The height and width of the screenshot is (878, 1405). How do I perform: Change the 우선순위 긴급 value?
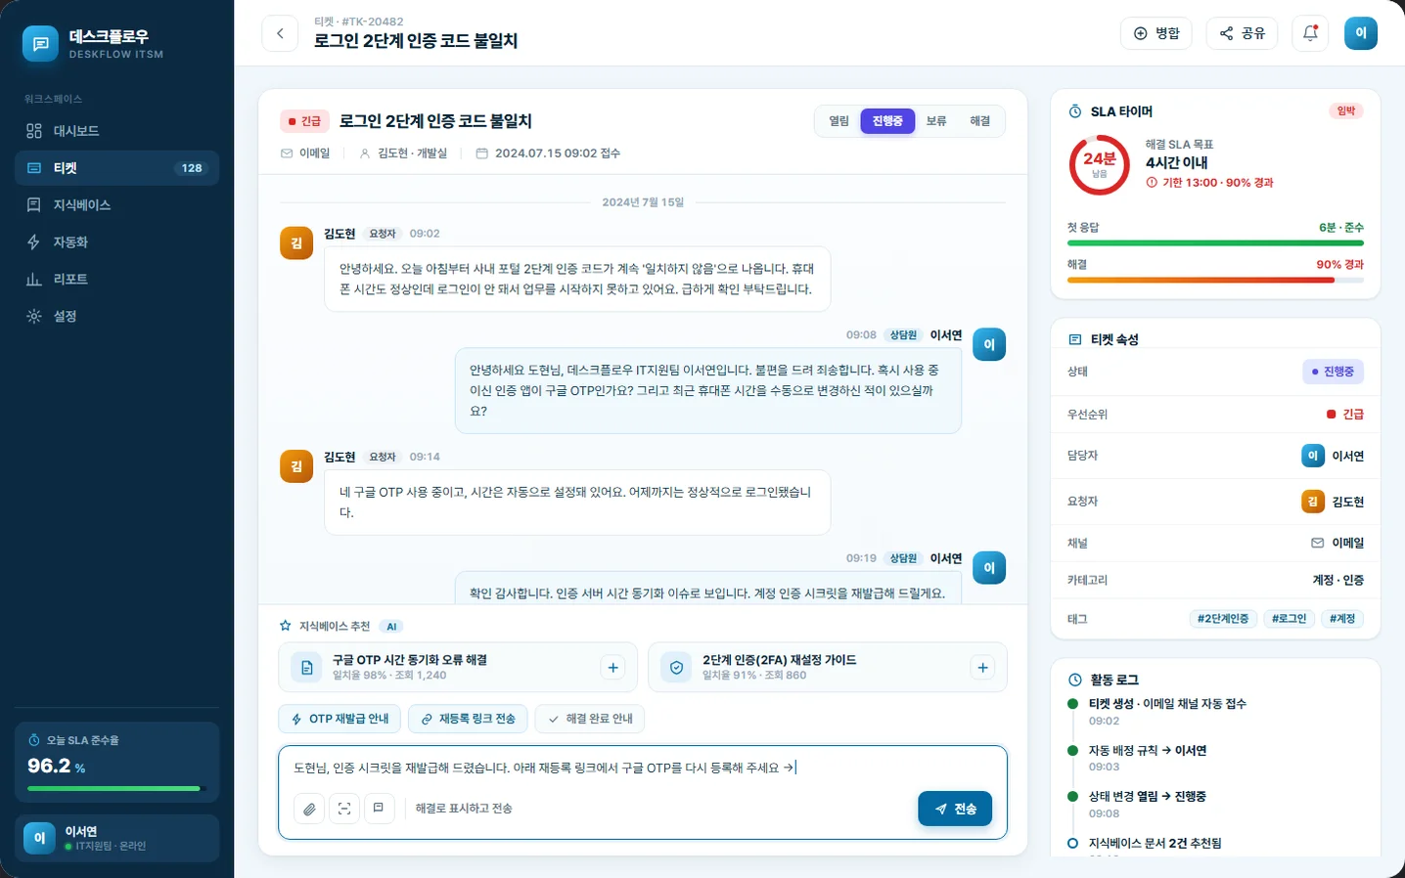coord(1344,415)
